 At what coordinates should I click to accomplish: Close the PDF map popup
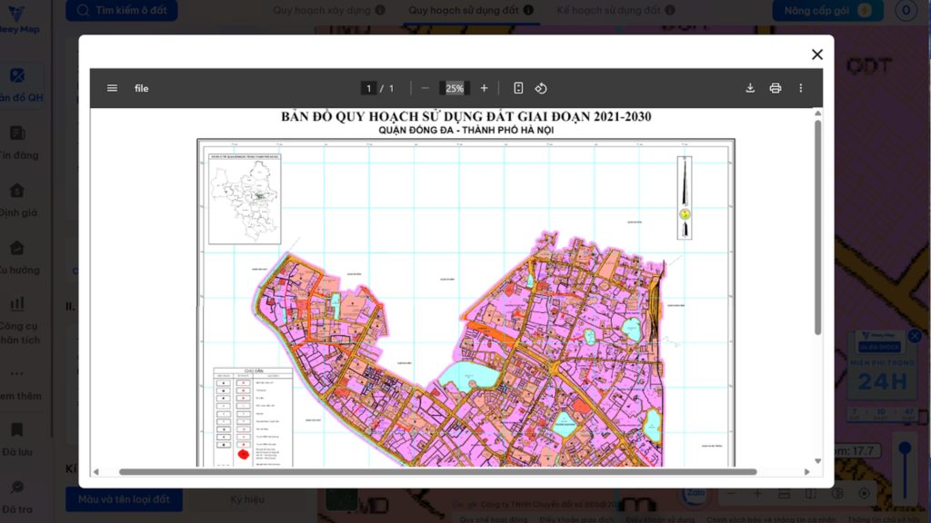click(816, 54)
